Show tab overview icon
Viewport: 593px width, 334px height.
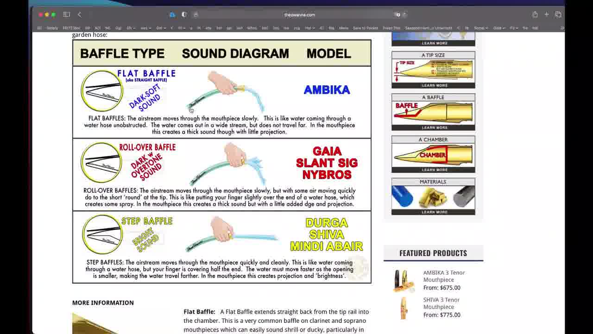coord(558,15)
